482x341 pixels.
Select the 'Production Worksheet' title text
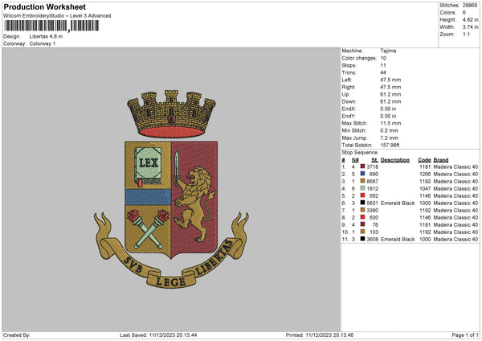(44, 6)
